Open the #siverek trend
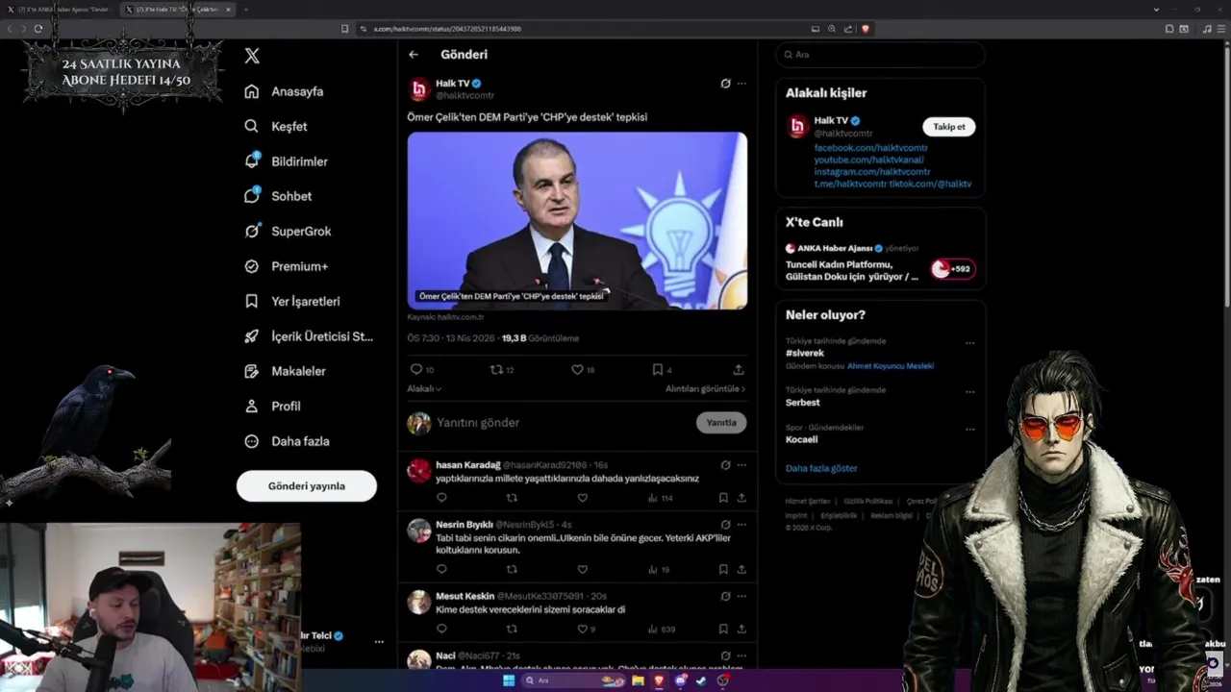Image resolution: width=1231 pixels, height=692 pixels. pos(805,354)
